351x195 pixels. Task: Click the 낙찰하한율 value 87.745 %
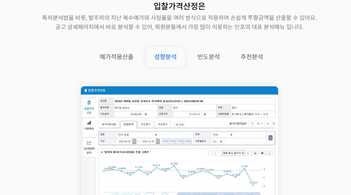pos(237,114)
